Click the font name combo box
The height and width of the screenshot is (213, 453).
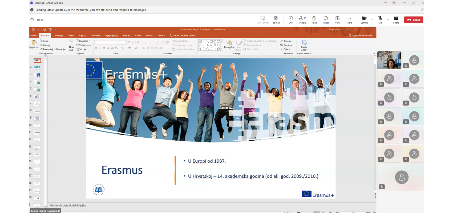tap(106, 42)
